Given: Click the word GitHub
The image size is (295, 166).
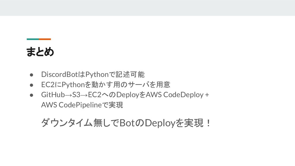Looking at the screenshot, I should [x=53, y=95].
